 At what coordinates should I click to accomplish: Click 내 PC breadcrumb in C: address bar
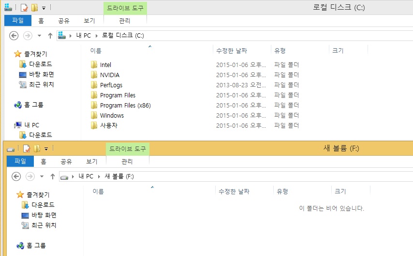point(83,36)
